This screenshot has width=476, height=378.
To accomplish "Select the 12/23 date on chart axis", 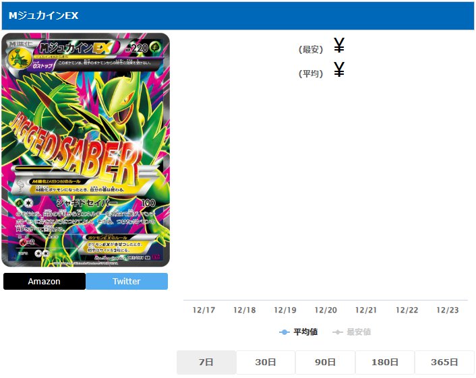I will [448, 310].
